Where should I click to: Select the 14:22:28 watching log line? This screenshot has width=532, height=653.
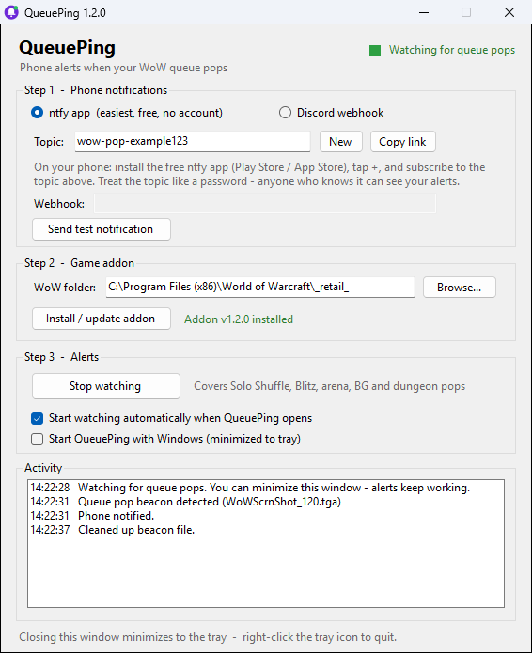pos(250,488)
